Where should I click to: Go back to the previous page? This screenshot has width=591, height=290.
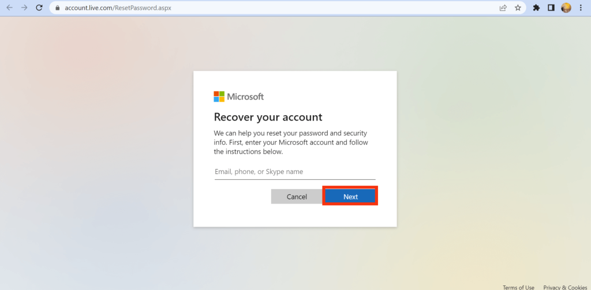pyautogui.click(x=10, y=7)
